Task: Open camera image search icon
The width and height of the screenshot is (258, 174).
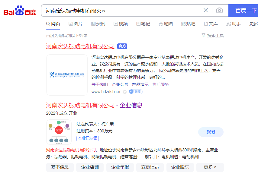Action: 219,11
